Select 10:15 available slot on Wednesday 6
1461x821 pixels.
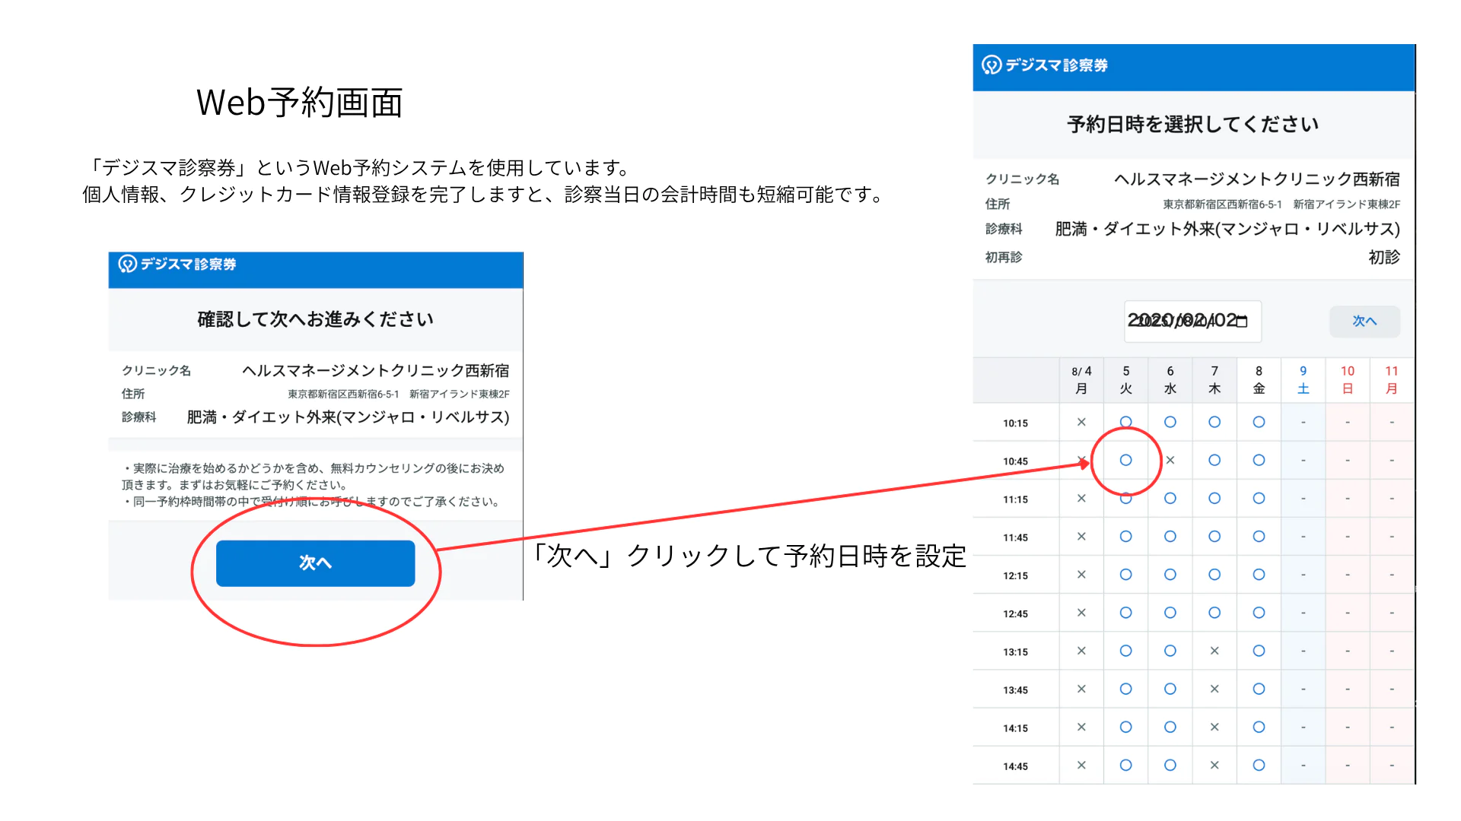[1170, 422]
